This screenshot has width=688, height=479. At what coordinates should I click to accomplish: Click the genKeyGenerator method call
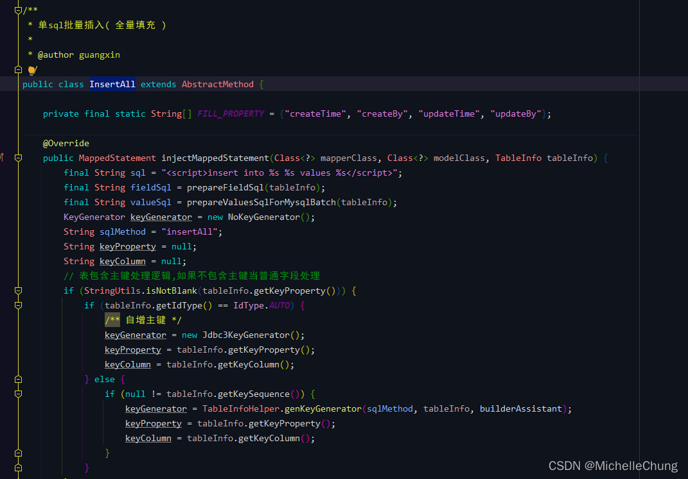323,409
